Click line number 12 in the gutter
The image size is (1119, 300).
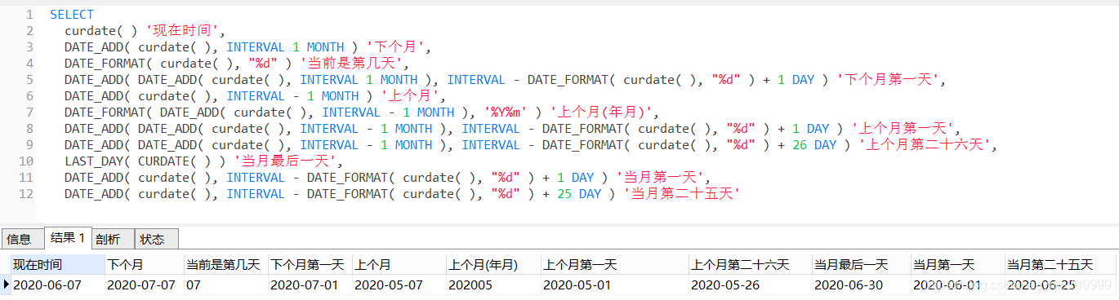[26, 194]
